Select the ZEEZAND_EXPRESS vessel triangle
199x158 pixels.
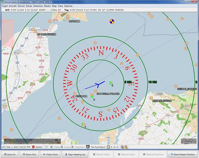point(176,87)
